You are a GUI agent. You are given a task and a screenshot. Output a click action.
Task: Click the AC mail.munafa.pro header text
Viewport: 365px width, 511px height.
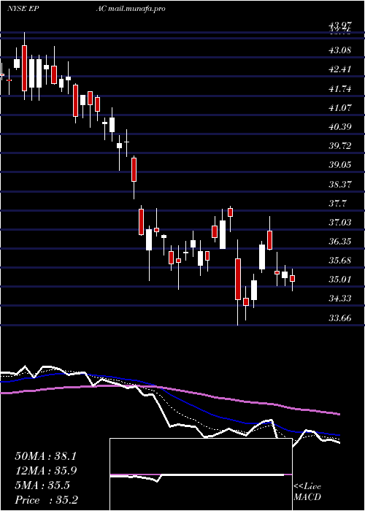coord(131,9)
